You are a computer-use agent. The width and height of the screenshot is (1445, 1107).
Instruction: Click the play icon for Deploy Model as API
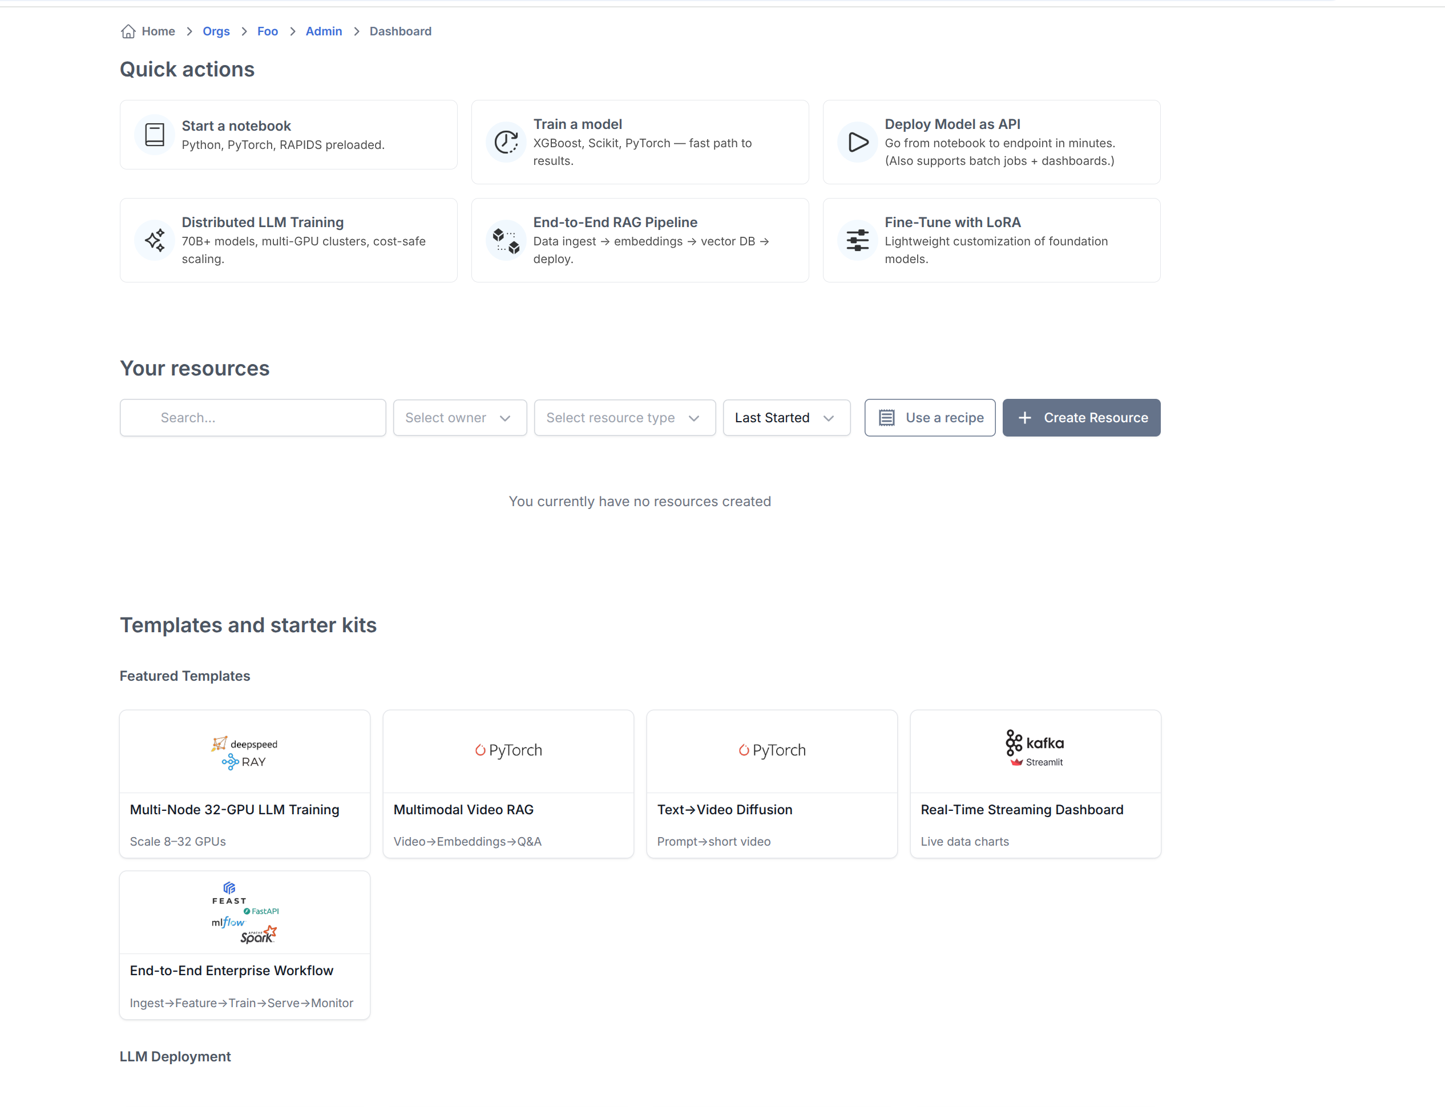click(857, 142)
